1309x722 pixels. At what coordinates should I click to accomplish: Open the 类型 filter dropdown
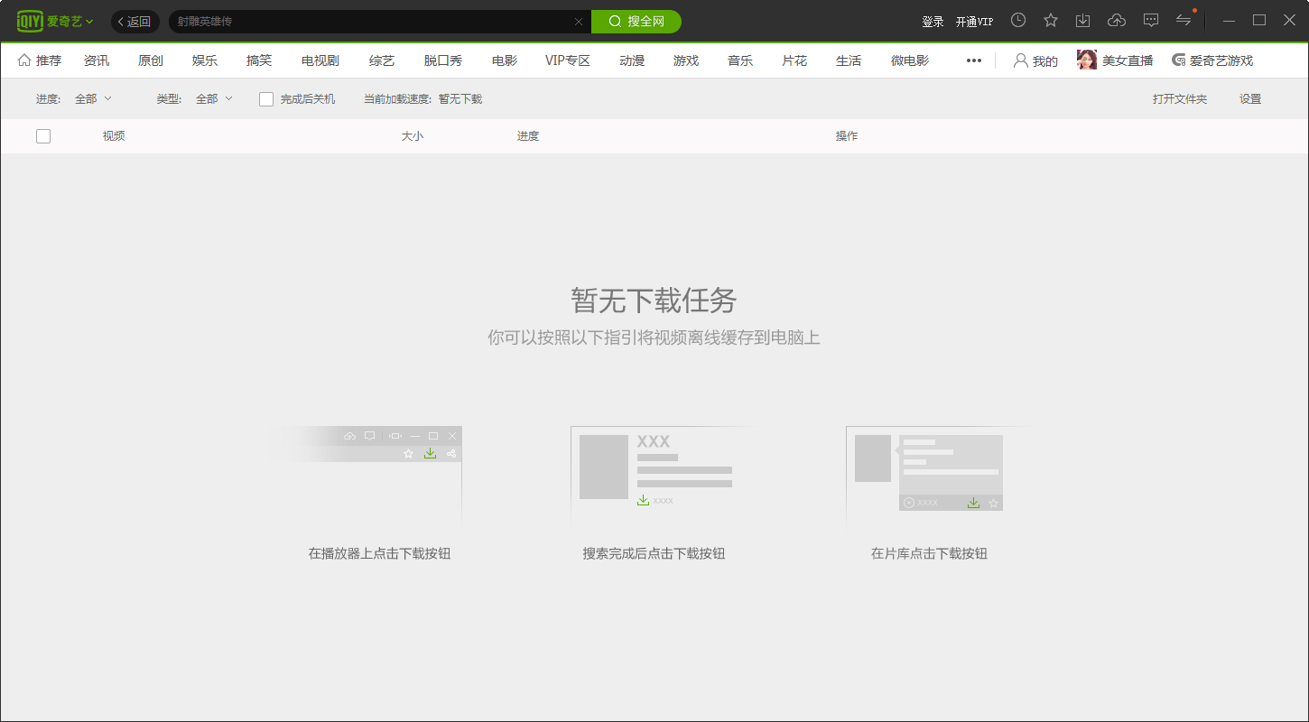click(x=212, y=98)
